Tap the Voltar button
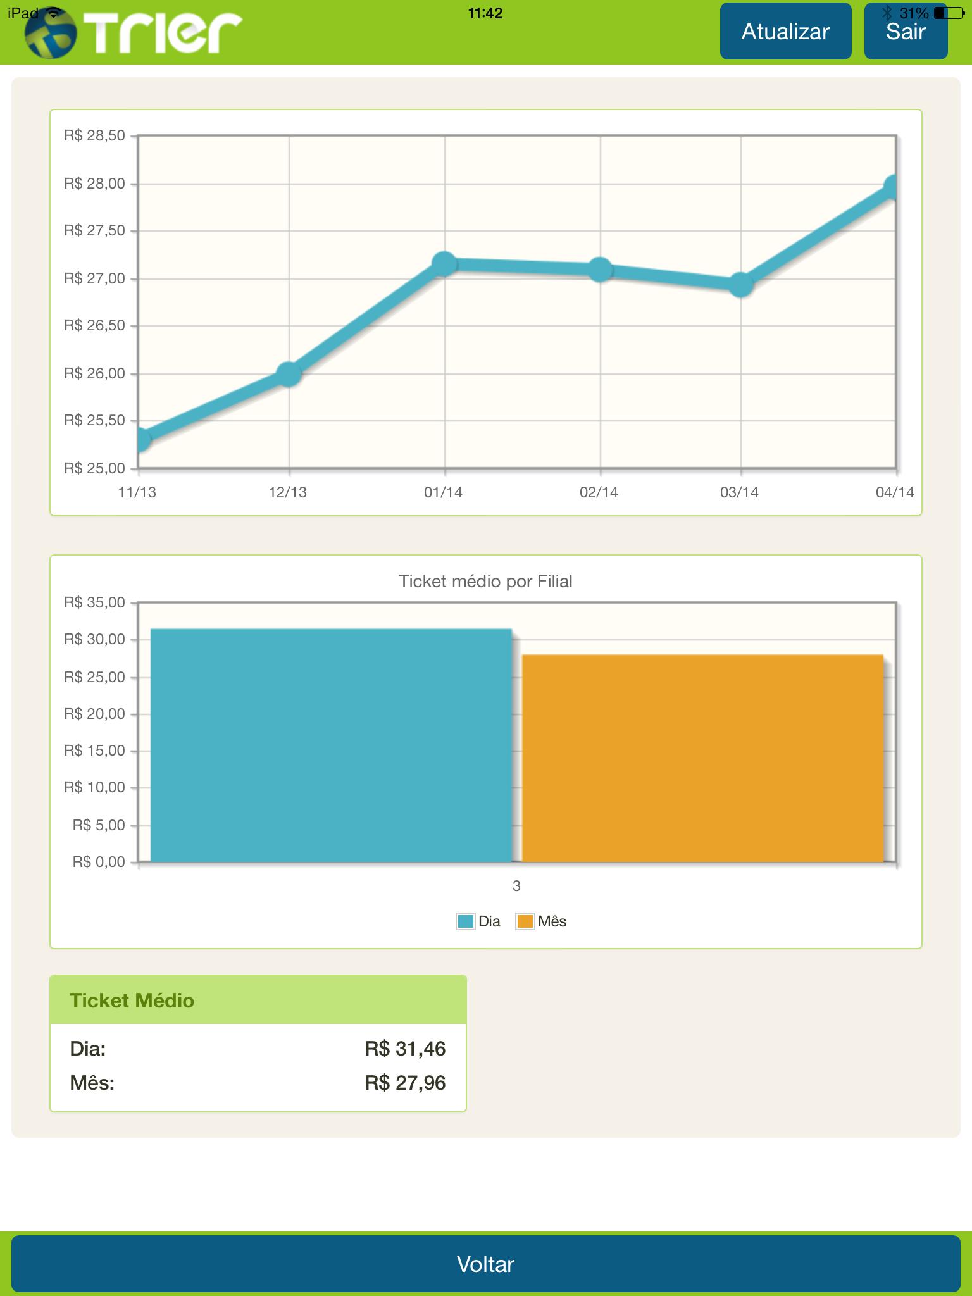 pyautogui.click(x=486, y=1264)
